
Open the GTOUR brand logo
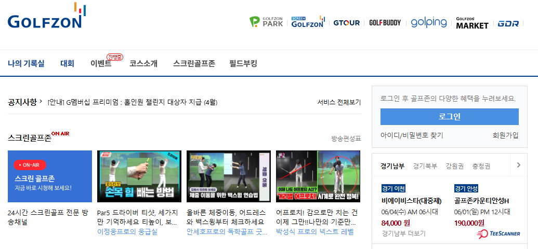coord(347,23)
